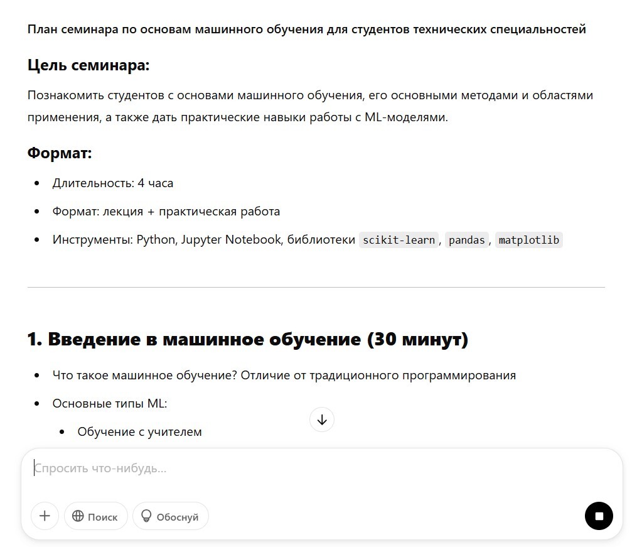Stop generating with the black square button
This screenshot has height=547, width=637.
click(x=599, y=516)
